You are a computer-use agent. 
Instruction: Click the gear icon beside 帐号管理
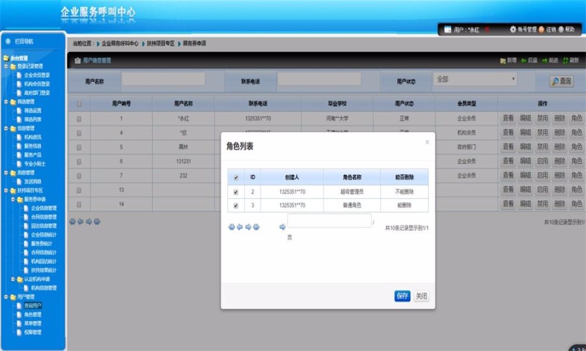(x=513, y=29)
